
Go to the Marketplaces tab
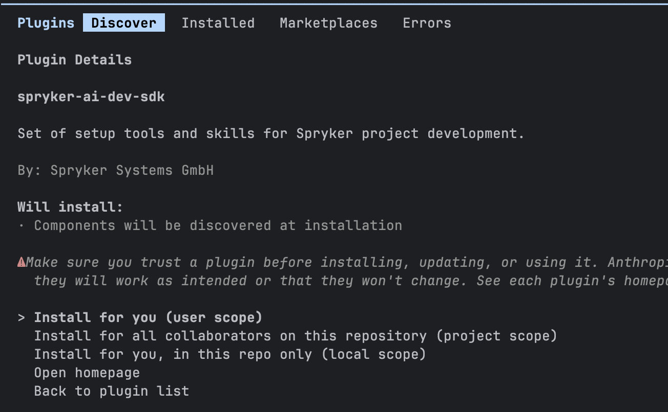tap(328, 23)
